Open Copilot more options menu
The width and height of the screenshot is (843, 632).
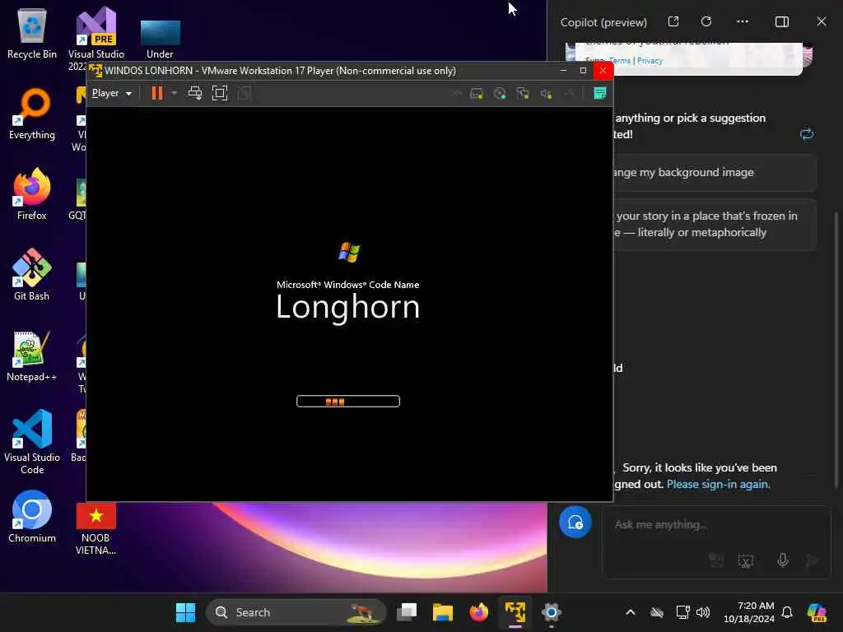tap(743, 21)
